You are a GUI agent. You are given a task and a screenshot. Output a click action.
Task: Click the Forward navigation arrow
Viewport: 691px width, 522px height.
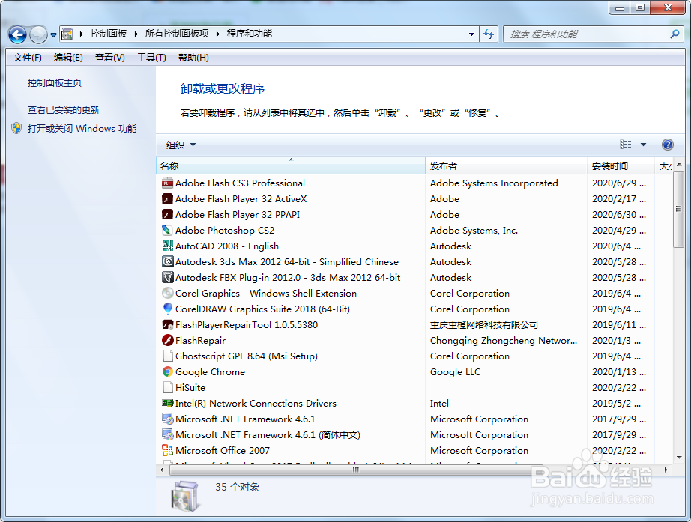pos(38,34)
